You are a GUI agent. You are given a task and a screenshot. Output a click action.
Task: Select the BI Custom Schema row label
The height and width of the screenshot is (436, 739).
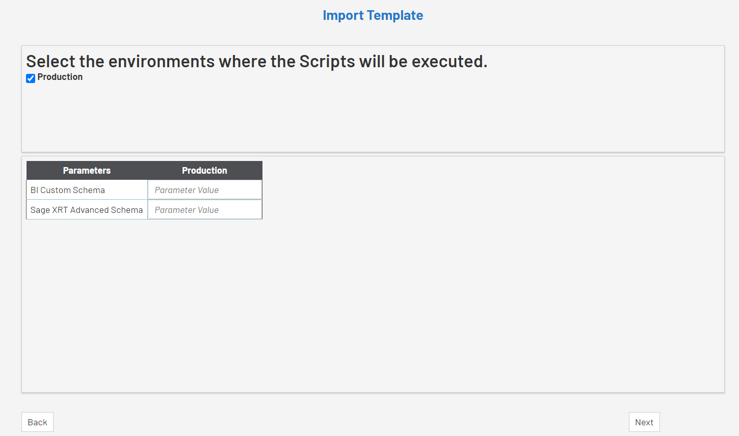pos(68,190)
